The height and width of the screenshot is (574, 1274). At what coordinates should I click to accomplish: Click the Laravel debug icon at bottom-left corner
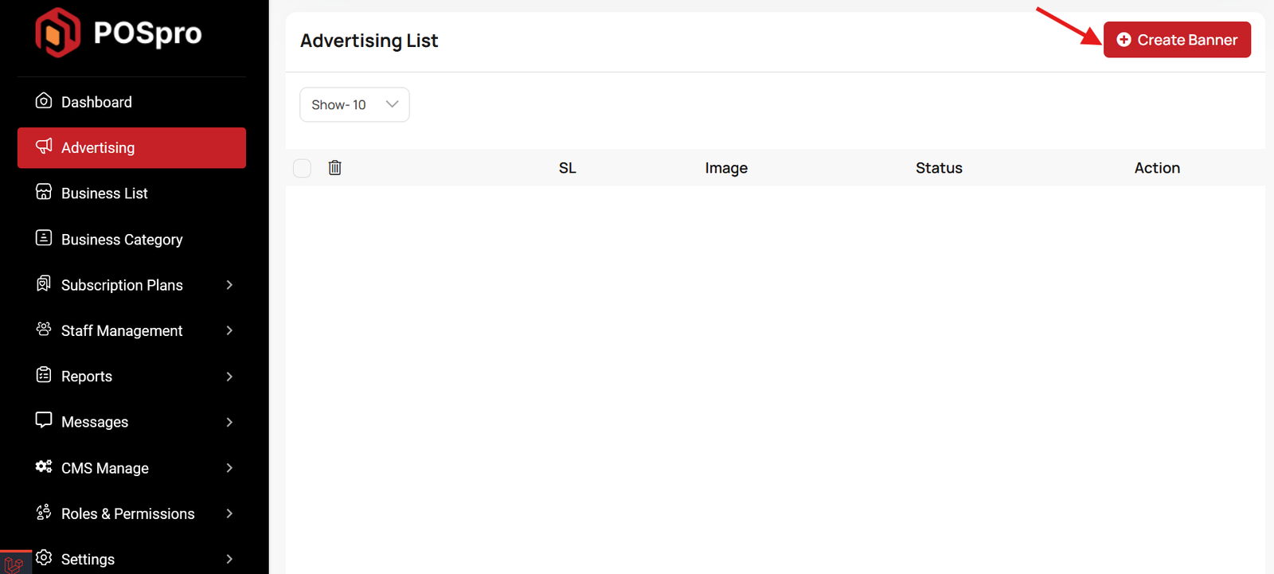point(14,564)
